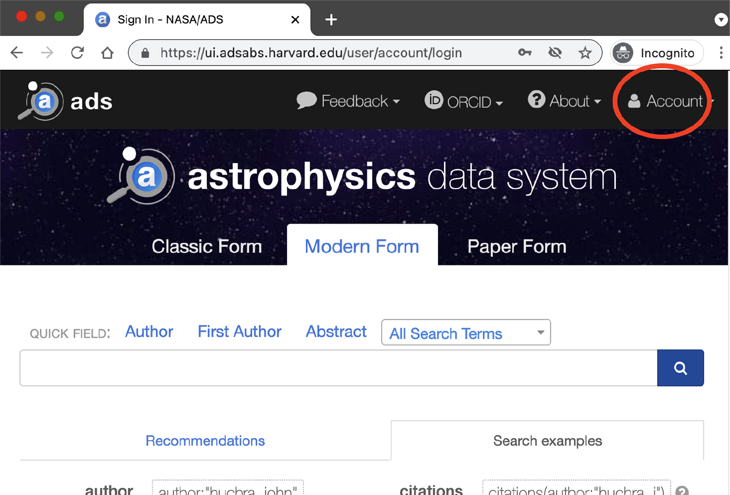This screenshot has height=495, width=730.
Task: Click the large astrophysics data system logo
Action: coord(362,176)
